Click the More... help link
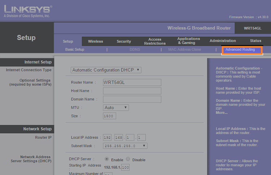 point(221,113)
